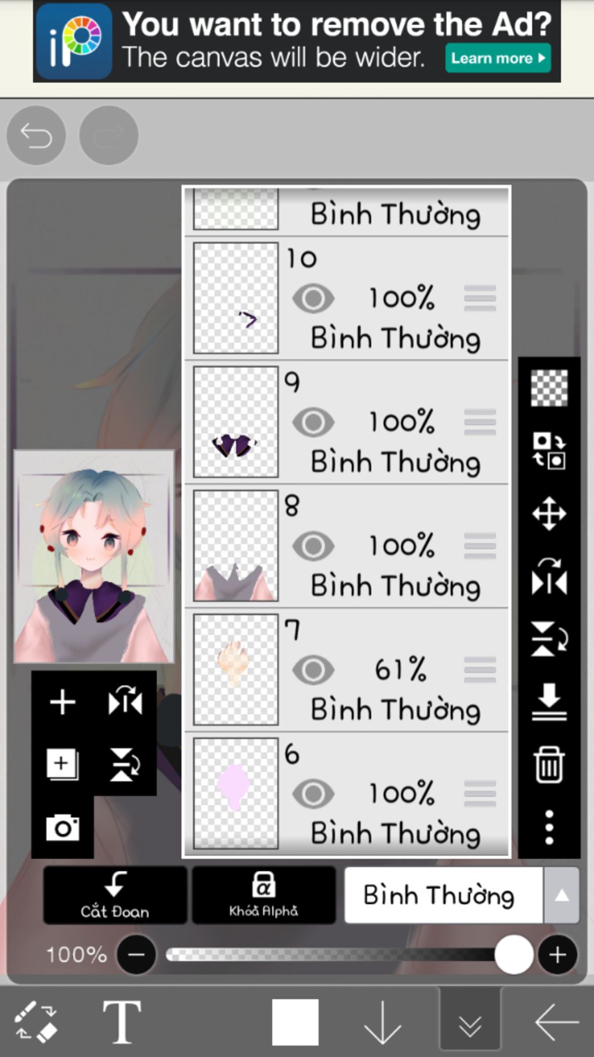Tap the undo arrow button
The image size is (594, 1057).
coord(36,135)
